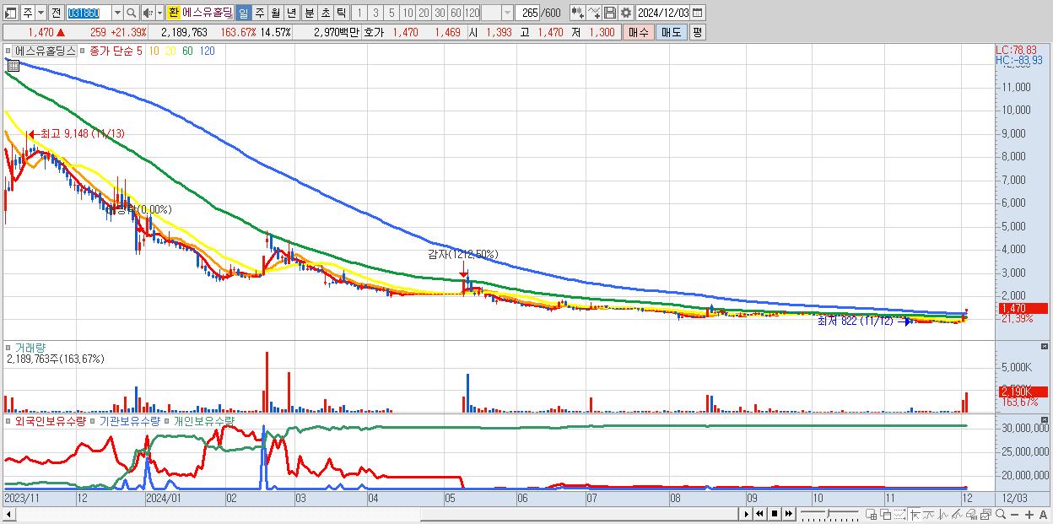Select the 년 yearly period toggle
Viewport: 1053px width, 524px height.
[291, 13]
